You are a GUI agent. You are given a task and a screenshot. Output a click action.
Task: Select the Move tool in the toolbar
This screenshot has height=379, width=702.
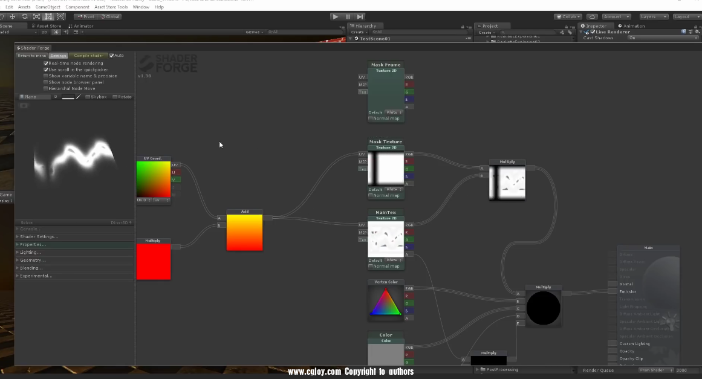coord(12,17)
